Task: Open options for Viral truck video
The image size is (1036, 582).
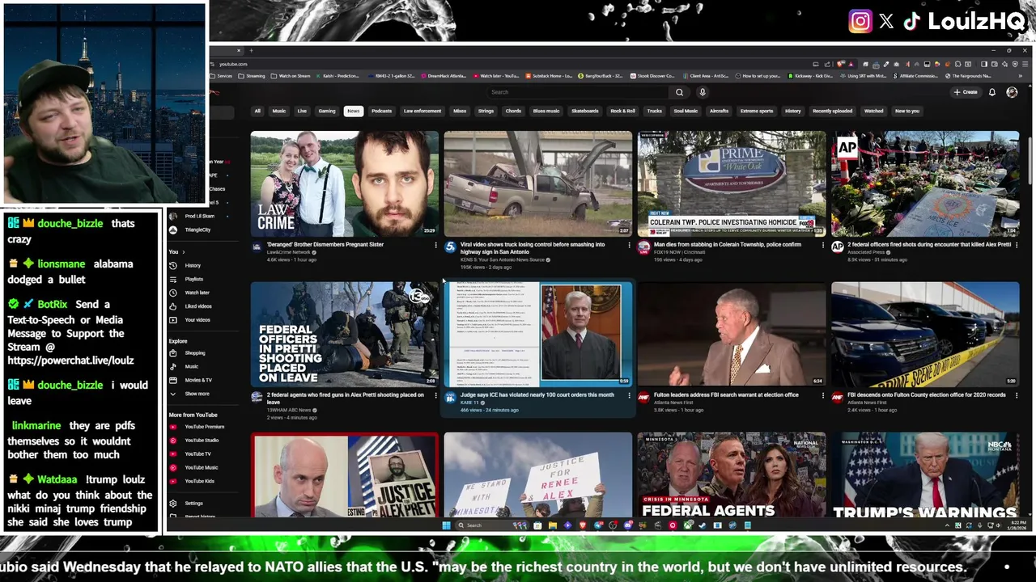Action: 629,245
